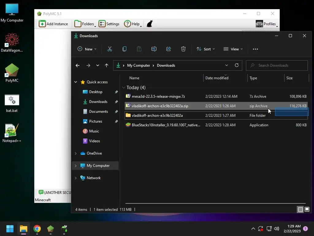Click My Computer in address breadcrumb
Viewport: 314px width, 236px height.
139,65
